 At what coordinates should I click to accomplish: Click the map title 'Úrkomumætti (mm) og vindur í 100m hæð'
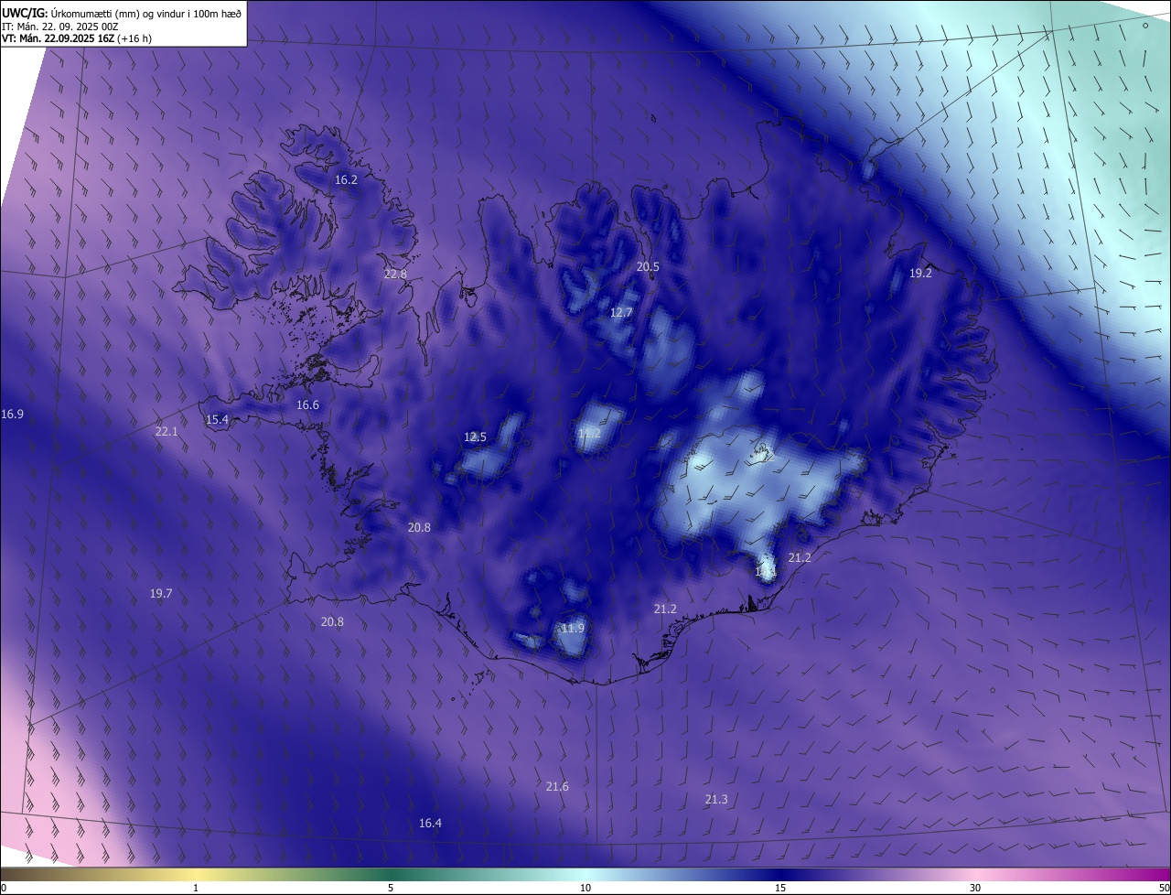click(x=145, y=13)
